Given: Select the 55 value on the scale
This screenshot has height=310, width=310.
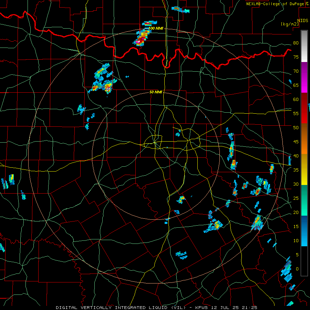Looking at the screenshot, I should pos(296,113).
